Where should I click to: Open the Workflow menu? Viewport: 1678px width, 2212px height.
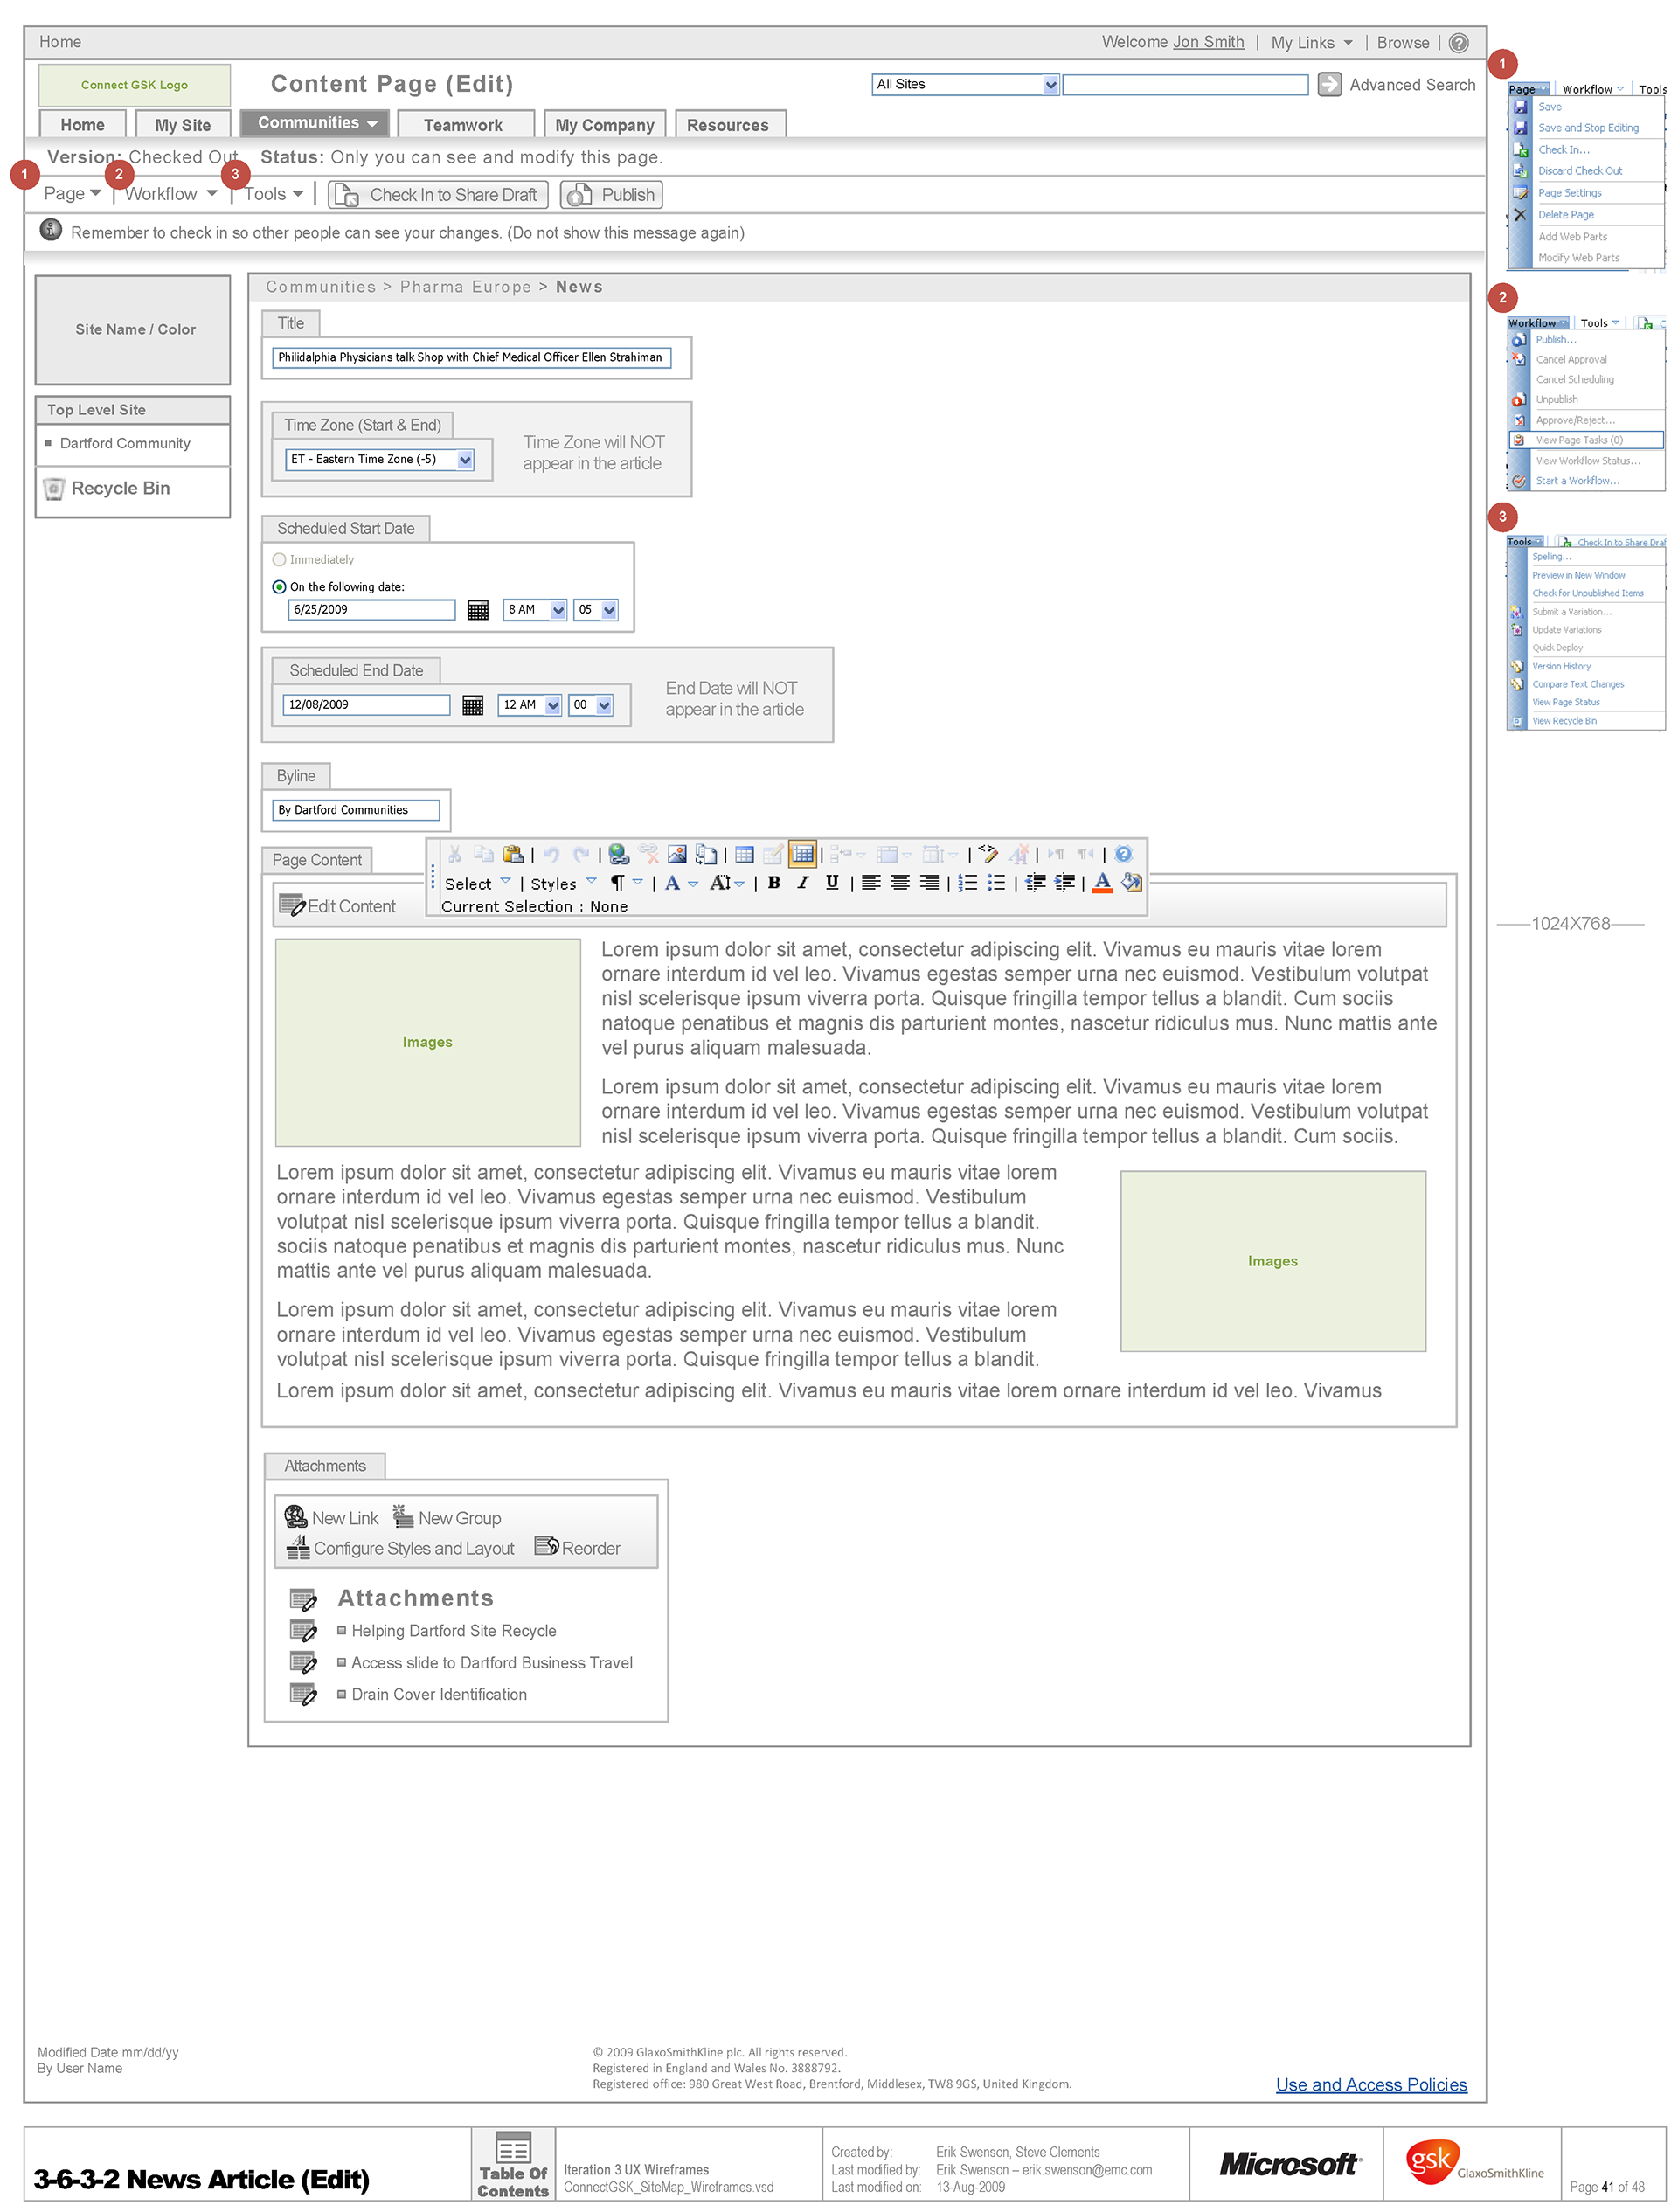tap(170, 194)
